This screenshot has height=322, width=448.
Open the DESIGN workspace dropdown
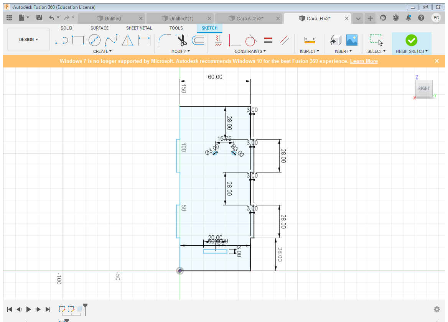click(x=28, y=39)
